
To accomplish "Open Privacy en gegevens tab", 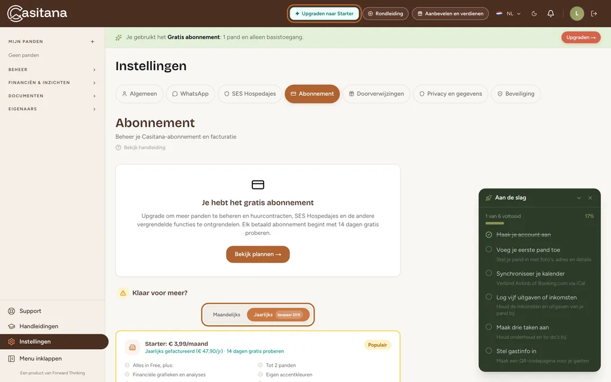I will (x=450, y=94).
